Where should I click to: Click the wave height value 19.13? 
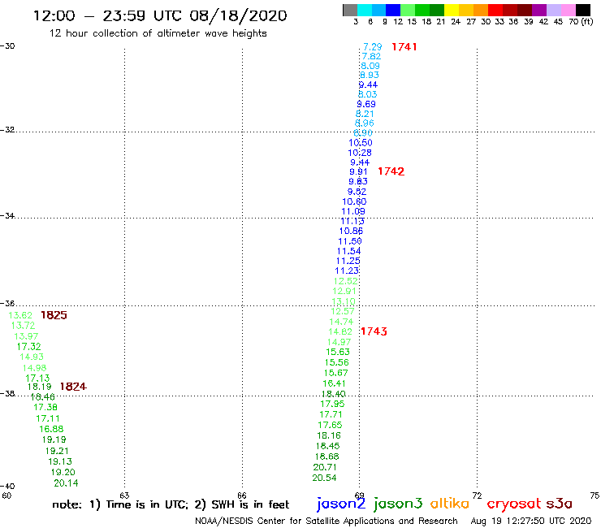tap(60, 461)
